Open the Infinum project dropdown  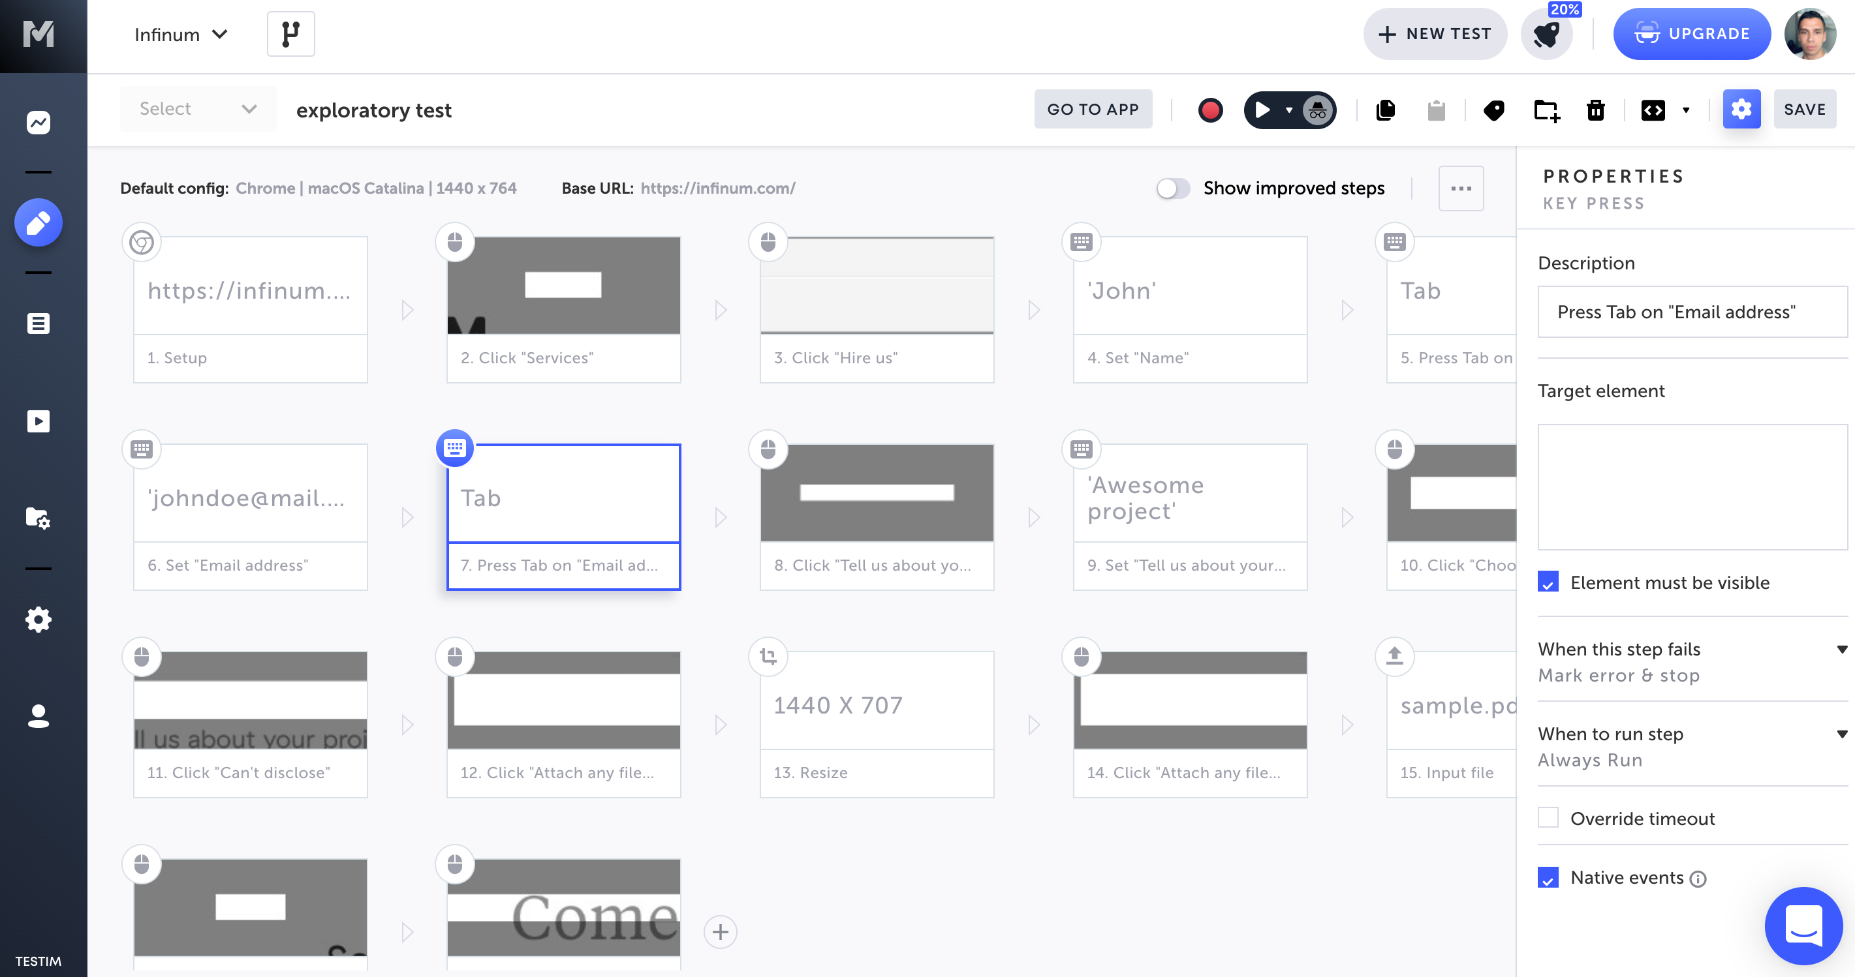tap(181, 35)
